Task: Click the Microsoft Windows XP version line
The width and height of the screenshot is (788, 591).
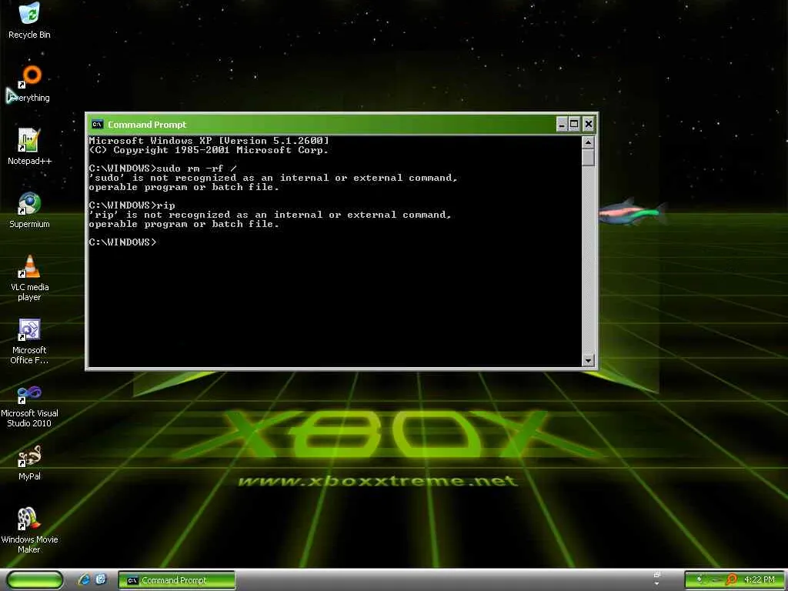Action: point(209,141)
